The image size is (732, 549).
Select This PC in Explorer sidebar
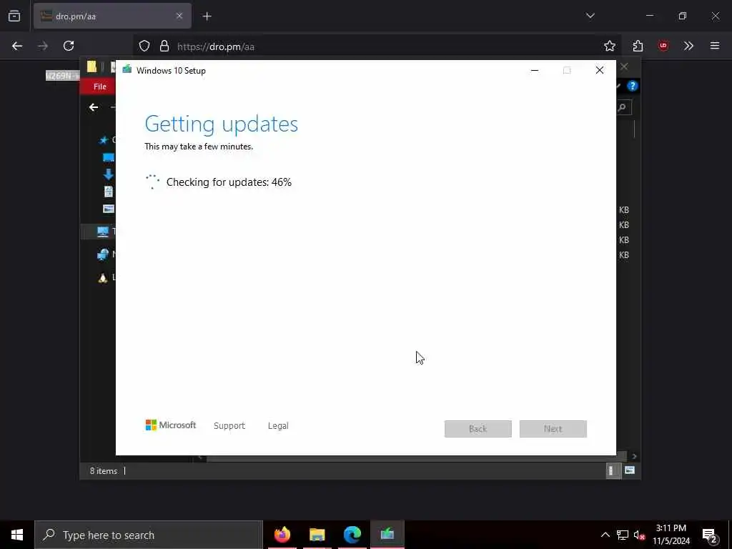click(103, 231)
